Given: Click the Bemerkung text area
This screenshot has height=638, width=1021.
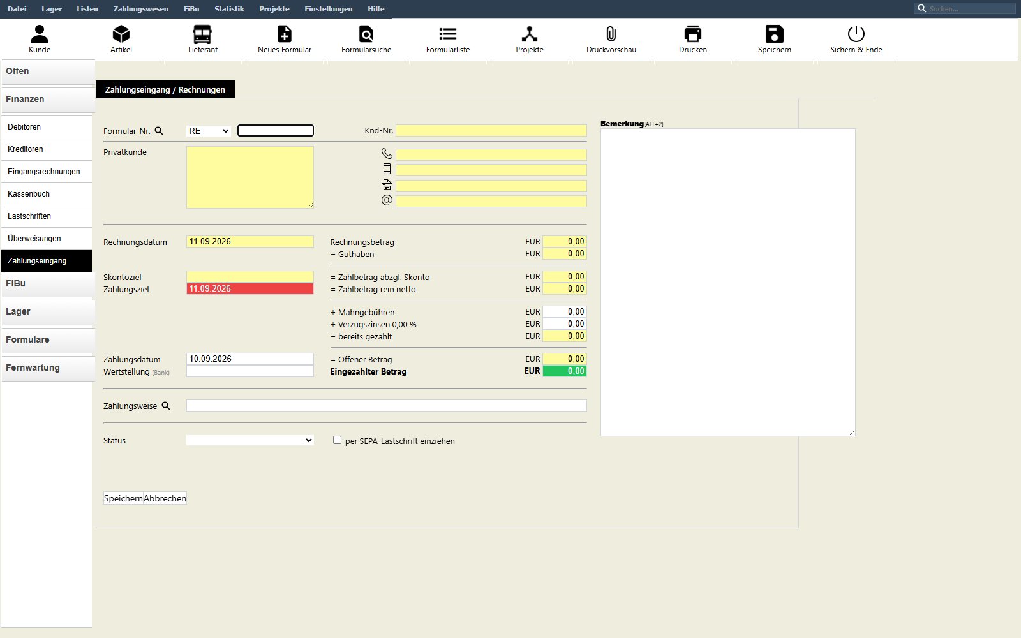Looking at the screenshot, I should coord(728,283).
